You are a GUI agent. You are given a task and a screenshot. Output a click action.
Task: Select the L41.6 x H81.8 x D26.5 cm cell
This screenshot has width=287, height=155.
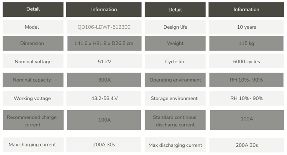pyautogui.click(x=104, y=43)
